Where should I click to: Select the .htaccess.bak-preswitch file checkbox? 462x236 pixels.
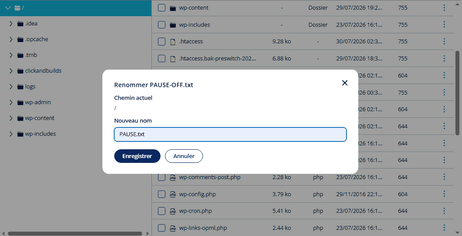[161, 58]
